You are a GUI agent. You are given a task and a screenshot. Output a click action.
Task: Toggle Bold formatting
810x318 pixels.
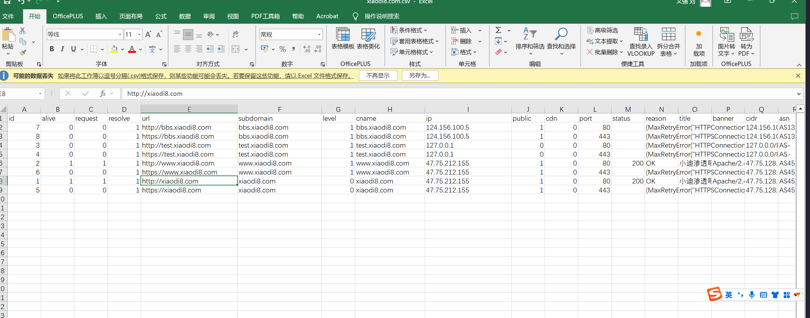[x=52, y=49]
